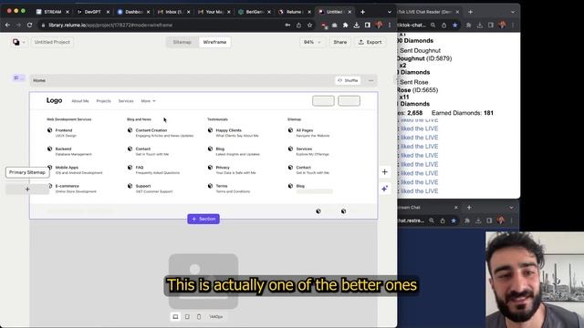Click the browser back arrow
The width and height of the screenshot is (584, 328).
(x=7, y=25)
